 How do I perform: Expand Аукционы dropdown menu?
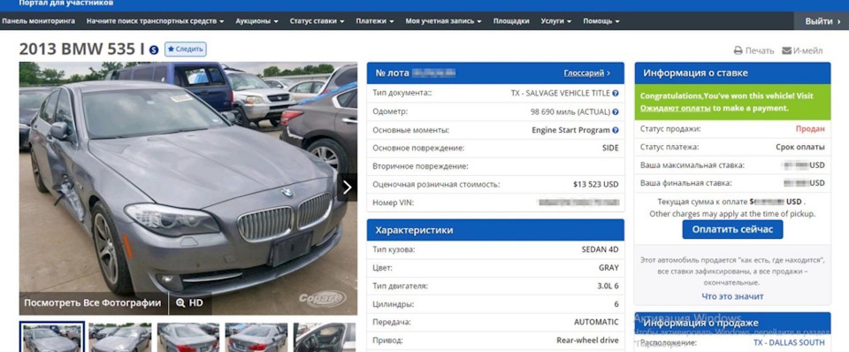click(256, 21)
